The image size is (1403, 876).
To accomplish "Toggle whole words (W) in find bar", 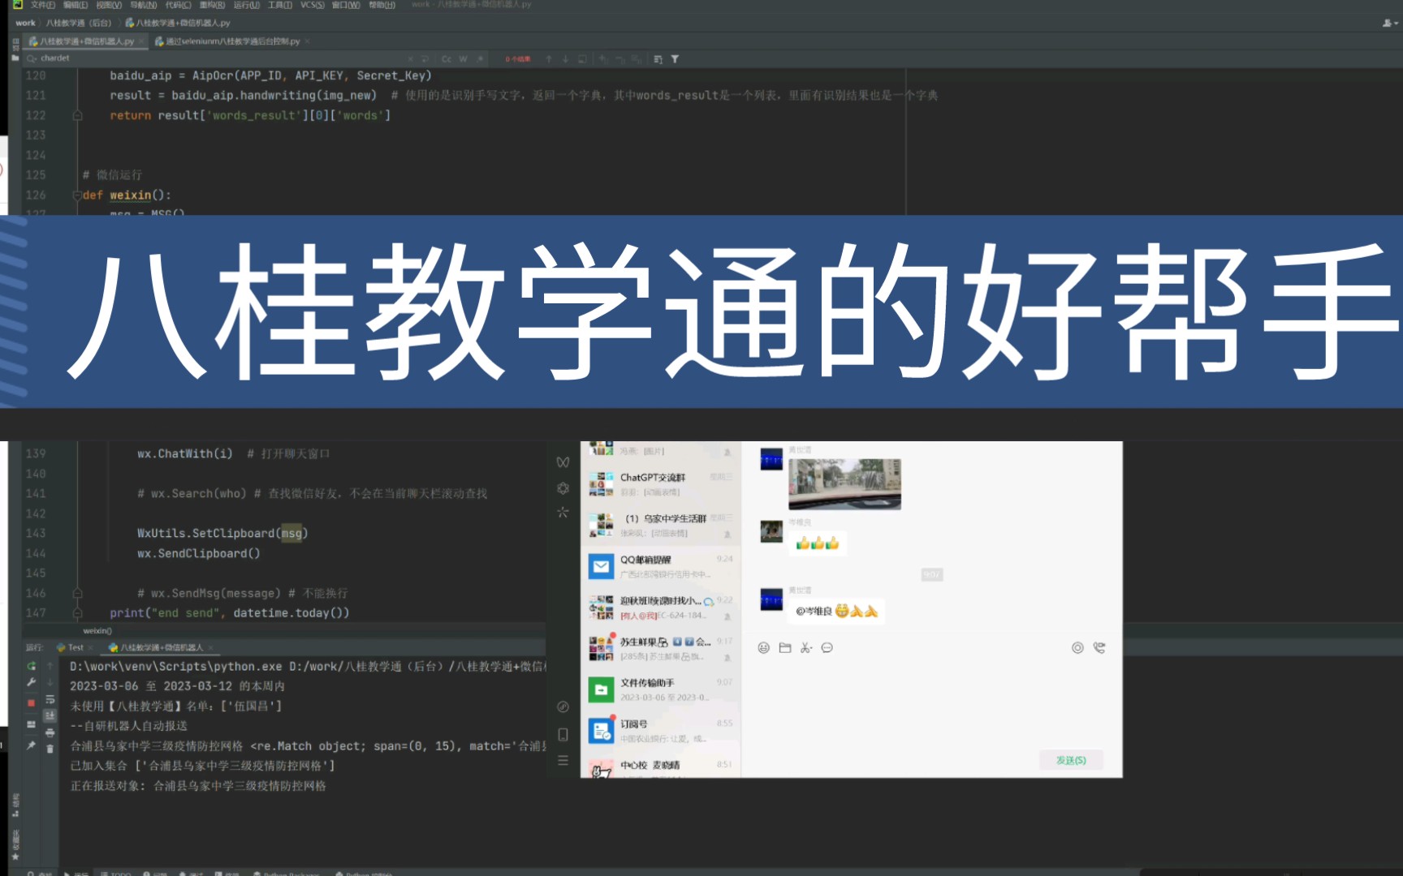I will 463,58.
